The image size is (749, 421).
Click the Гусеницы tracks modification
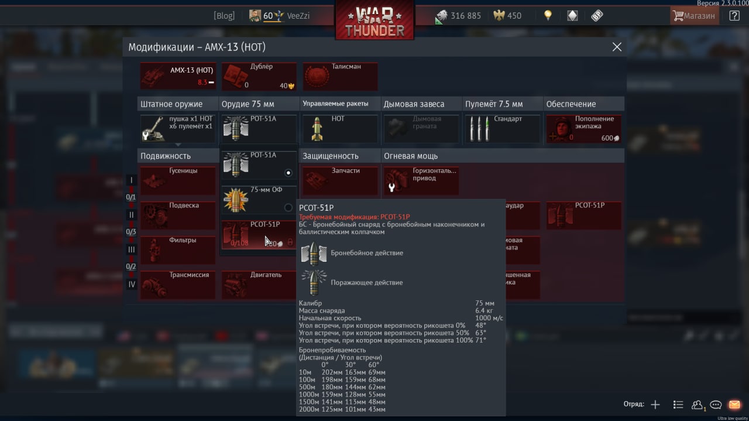click(x=178, y=180)
